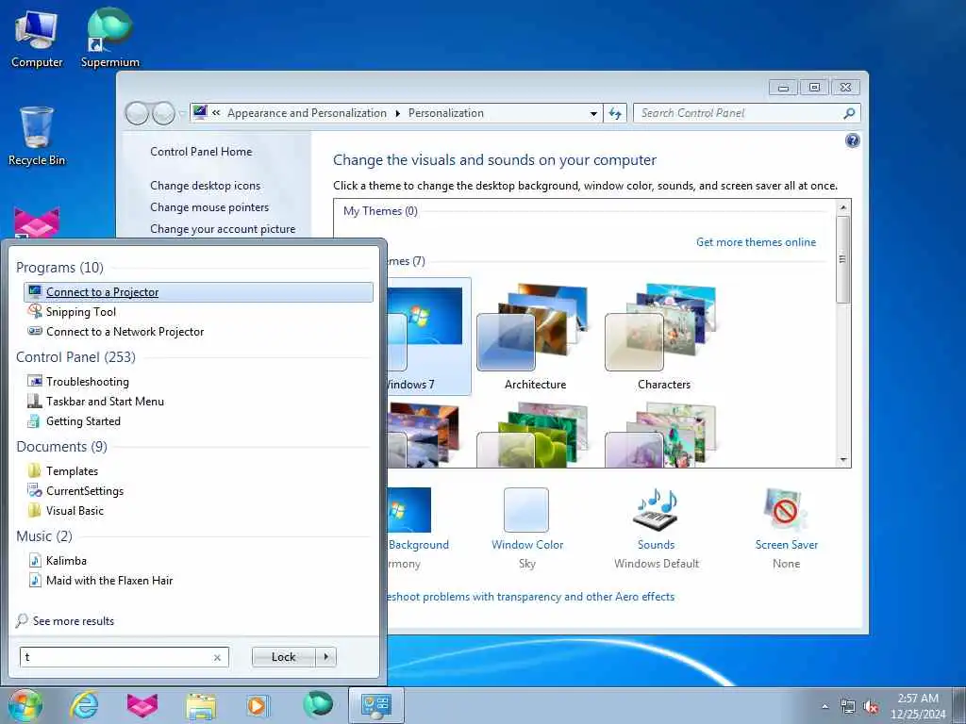Click the Start menu search box
This screenshot has height=724, width=966.
[124, 657]
